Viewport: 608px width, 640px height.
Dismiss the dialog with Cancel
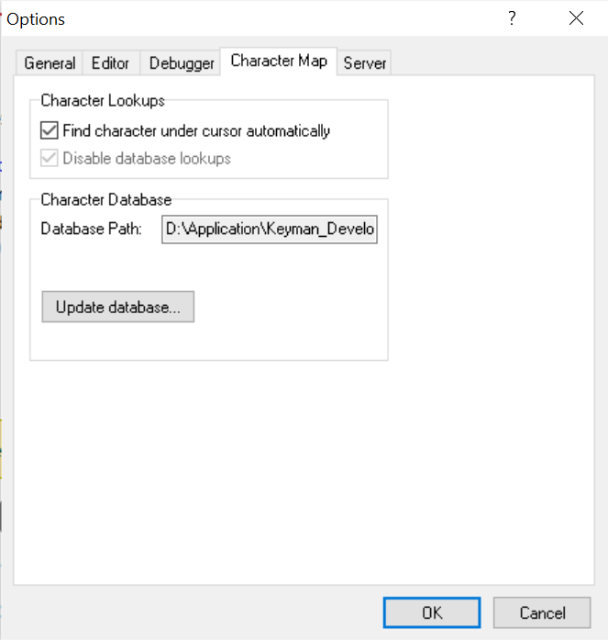tap(542, 612)
